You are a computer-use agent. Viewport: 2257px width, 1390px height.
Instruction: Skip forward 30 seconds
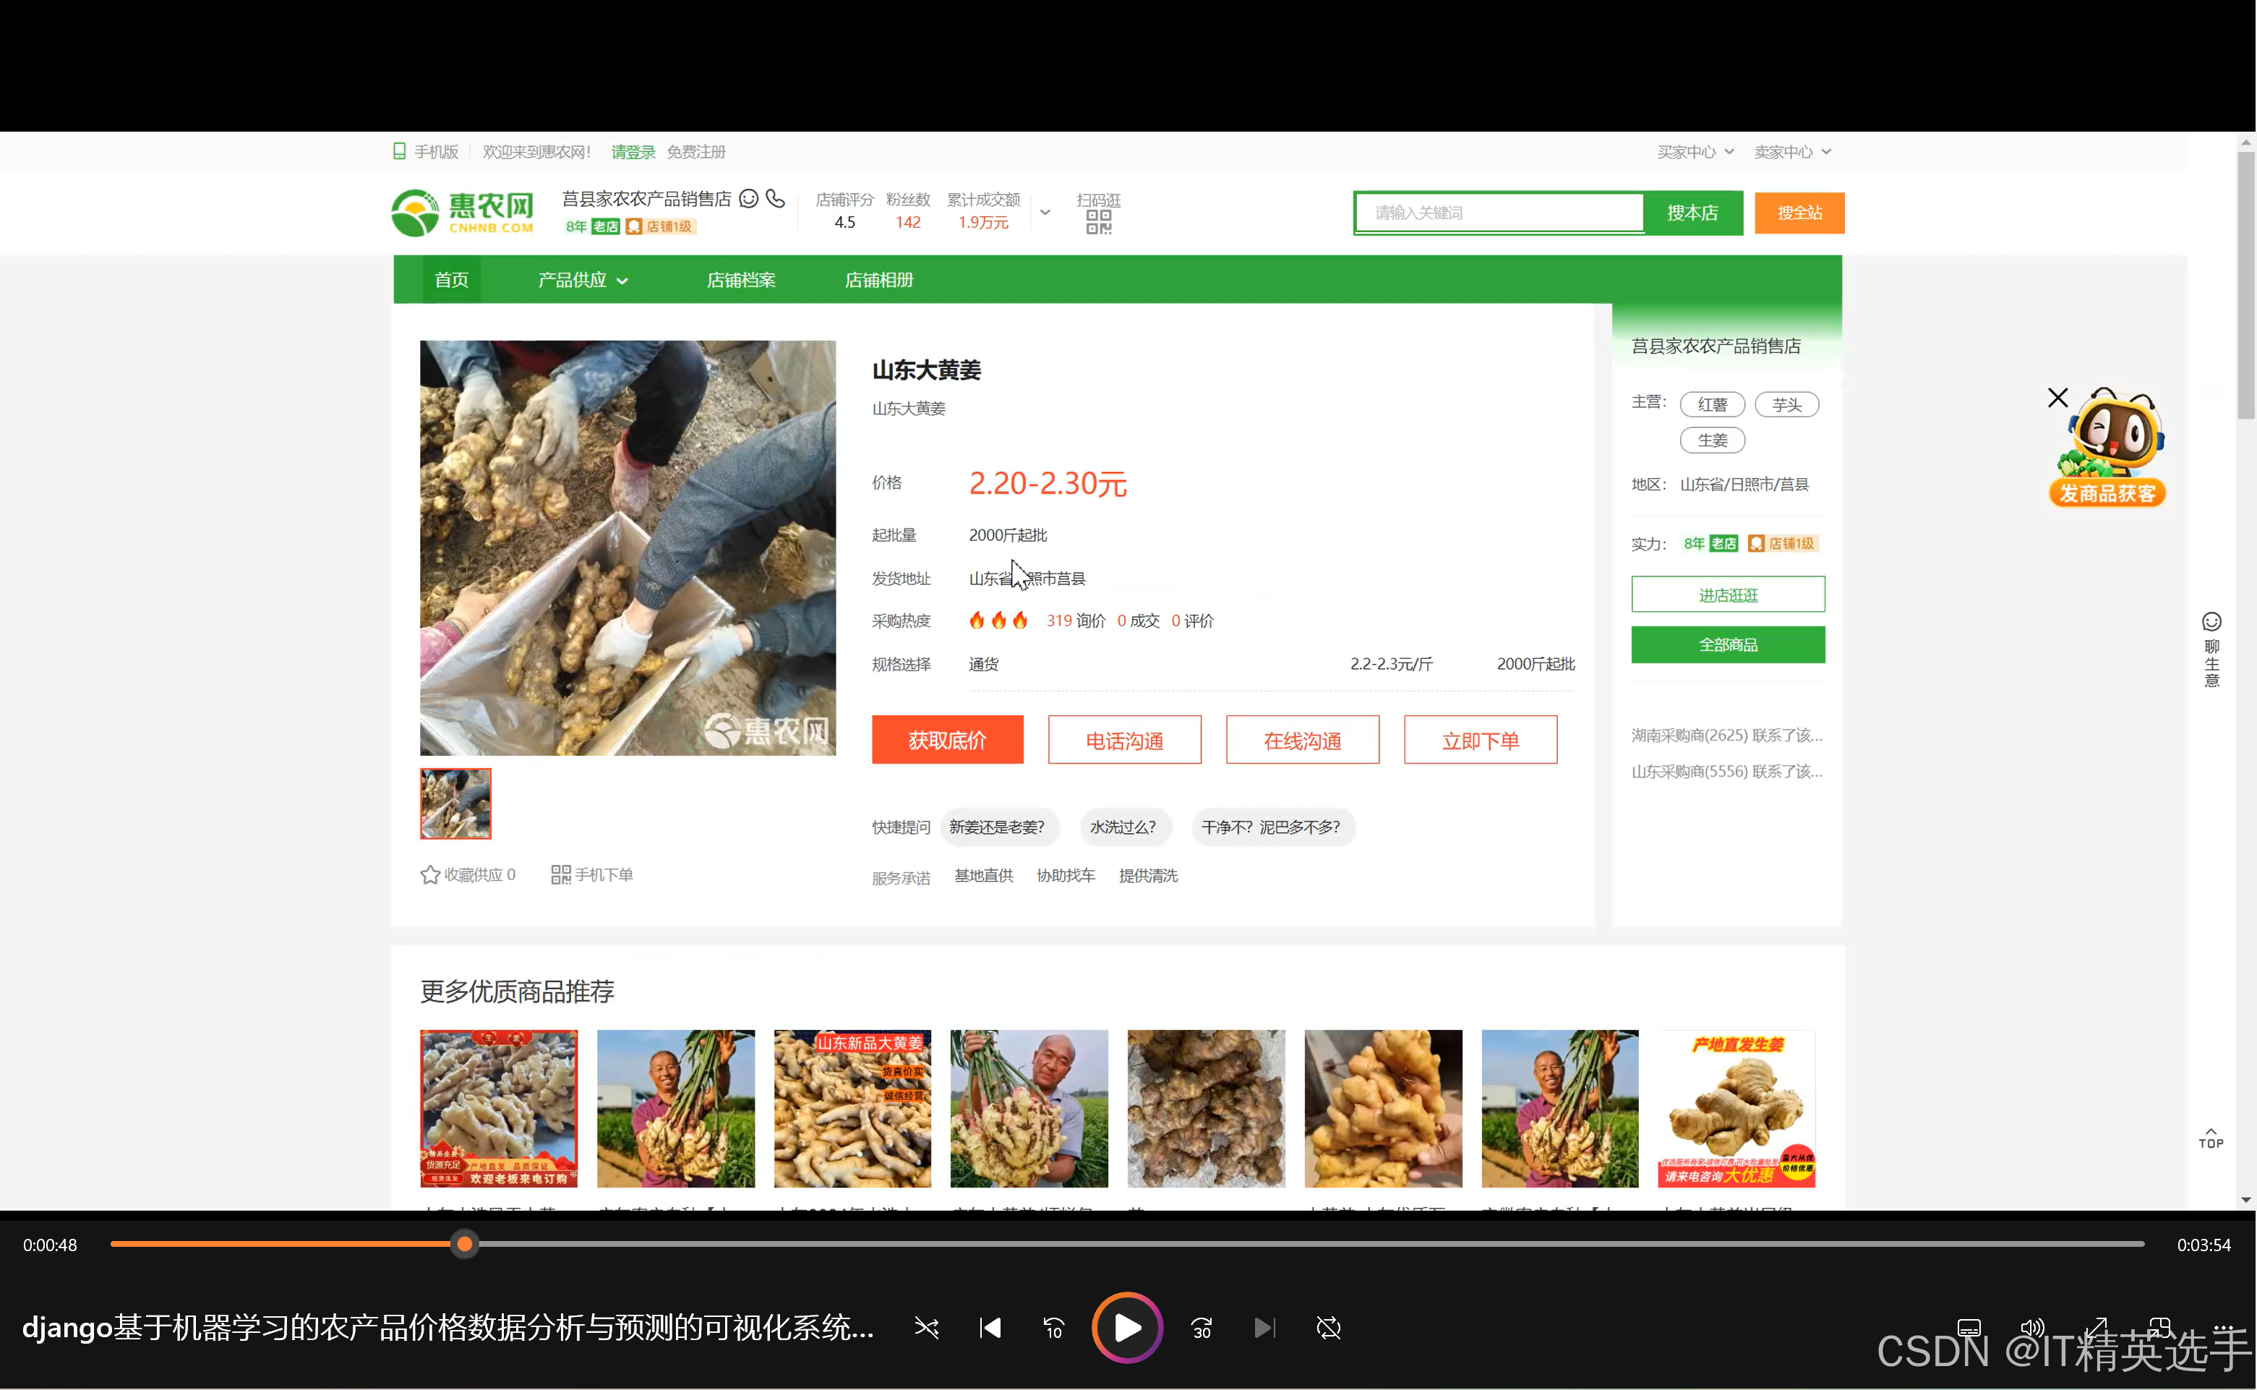(x=1201, y=1328)
